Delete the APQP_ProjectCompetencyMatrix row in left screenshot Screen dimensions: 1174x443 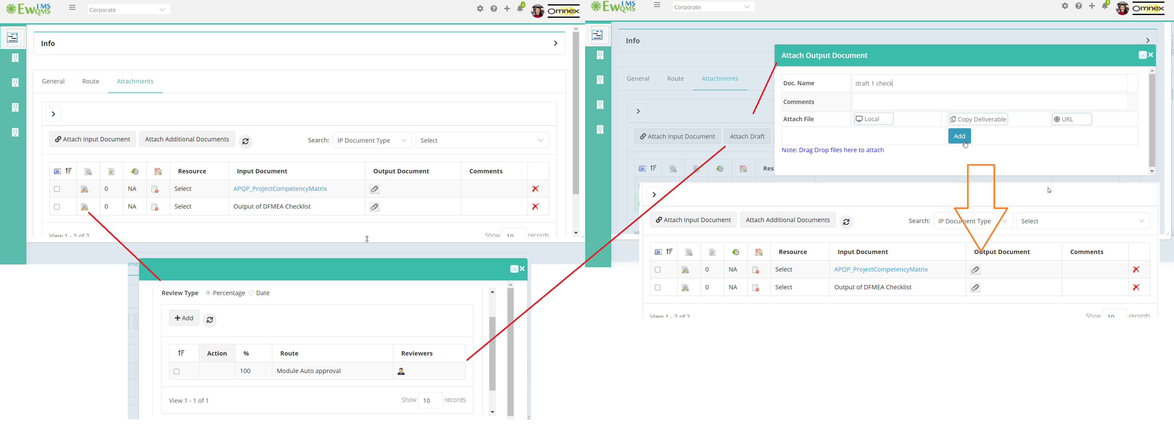tap(535, 188)
